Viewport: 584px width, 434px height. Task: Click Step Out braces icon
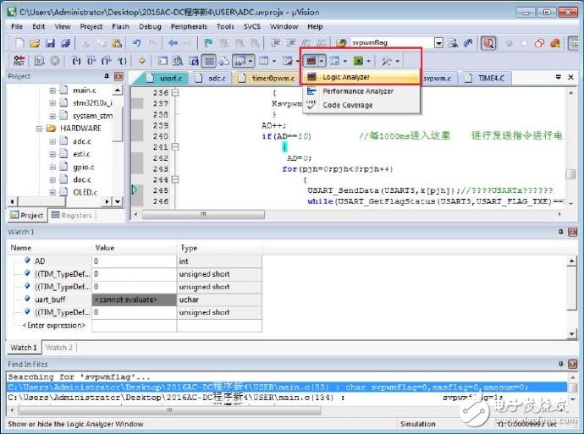point(107,60)
